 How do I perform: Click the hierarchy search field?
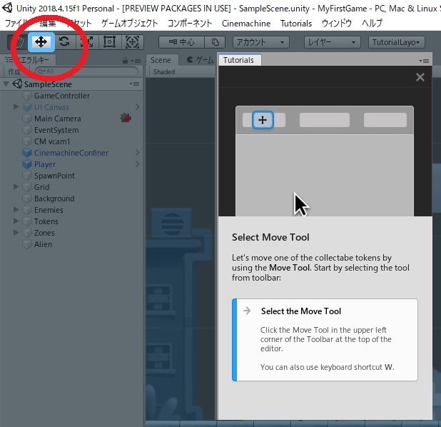point(86,71)
